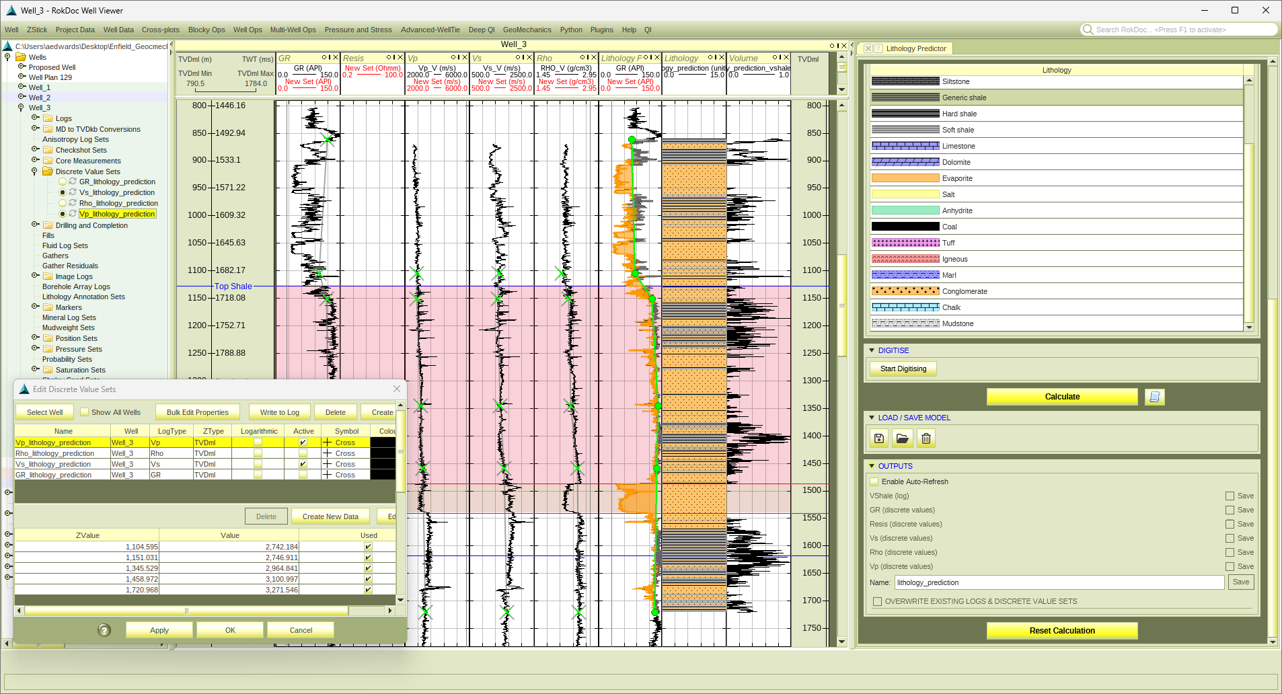Open the GeoMechanics menu

point(527,29)
